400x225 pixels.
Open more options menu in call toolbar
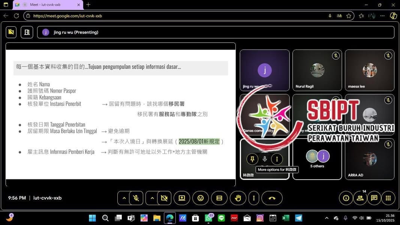[x=254, y=198]
